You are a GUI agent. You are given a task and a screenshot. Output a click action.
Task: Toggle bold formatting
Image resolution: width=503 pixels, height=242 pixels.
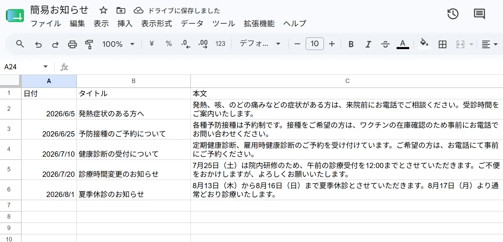pos(351,44)
